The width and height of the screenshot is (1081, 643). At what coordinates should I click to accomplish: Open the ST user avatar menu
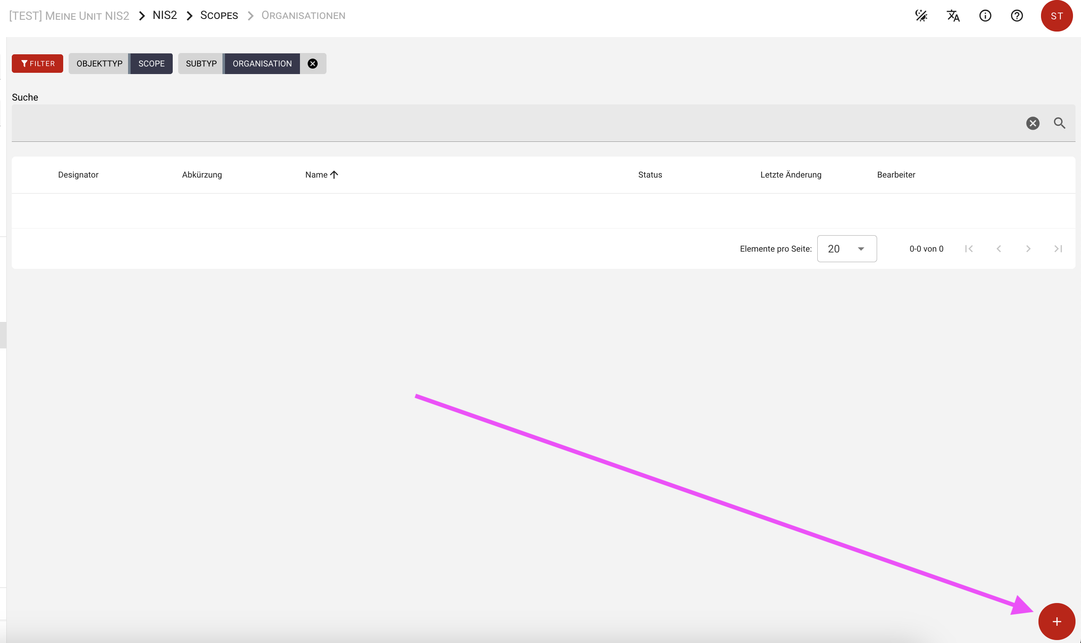[x=1056, y=16]
